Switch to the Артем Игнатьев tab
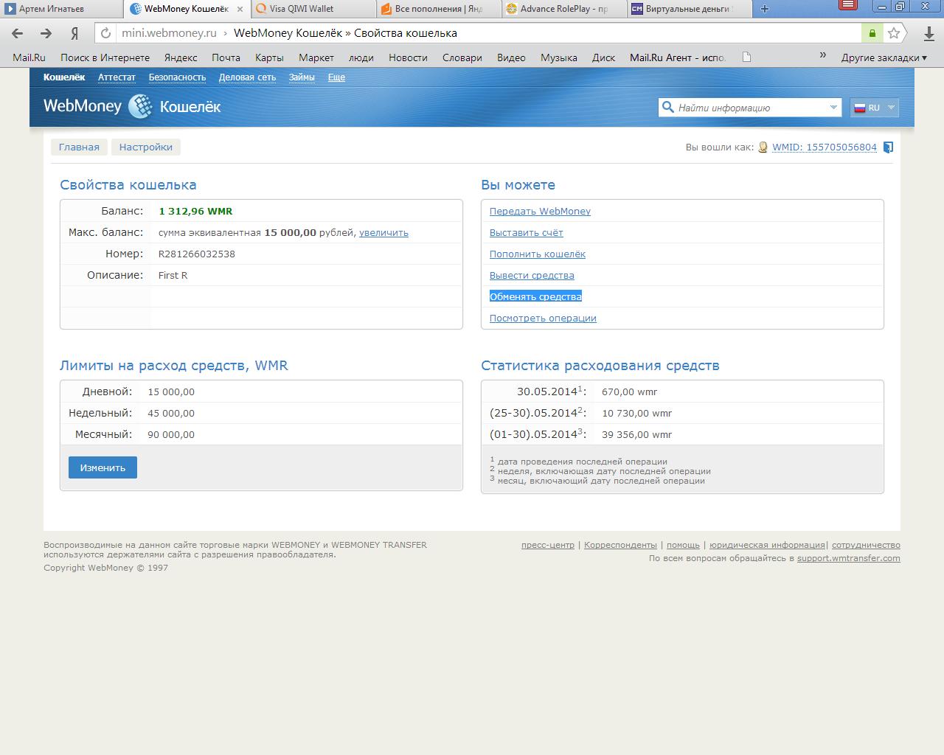This screenshot has width=944, height=755. point(63,9)
